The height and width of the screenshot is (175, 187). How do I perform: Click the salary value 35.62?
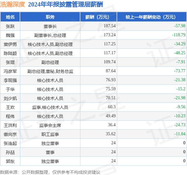(x=111, y=134)
